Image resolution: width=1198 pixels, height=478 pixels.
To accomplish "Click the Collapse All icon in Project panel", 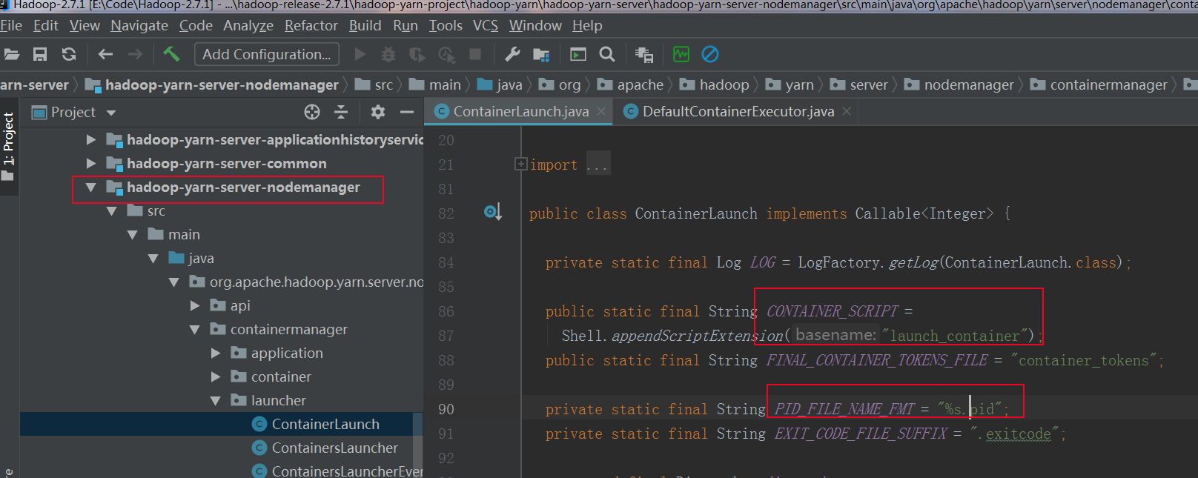I will (341, 112).
